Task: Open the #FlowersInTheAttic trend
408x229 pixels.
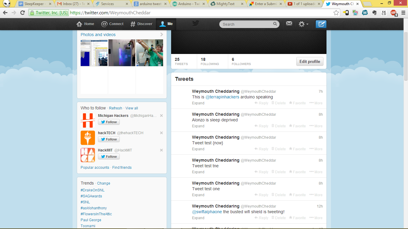Action: [96, 214]
